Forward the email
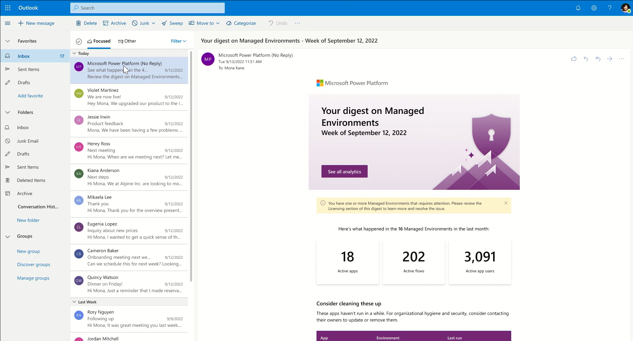The width and height of the screenshot is (633, 341). click(x=610, y=59)
